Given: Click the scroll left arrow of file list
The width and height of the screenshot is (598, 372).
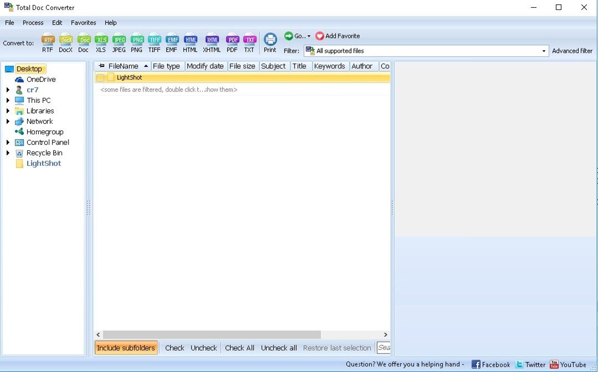Looking at the screenshot, I should click(x=99, y=334).
